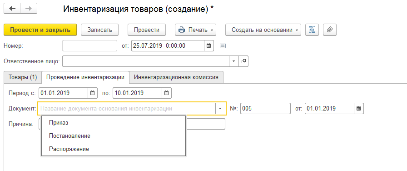
Task: Open comment icon next to document date
Action: (x=223, y=46)
